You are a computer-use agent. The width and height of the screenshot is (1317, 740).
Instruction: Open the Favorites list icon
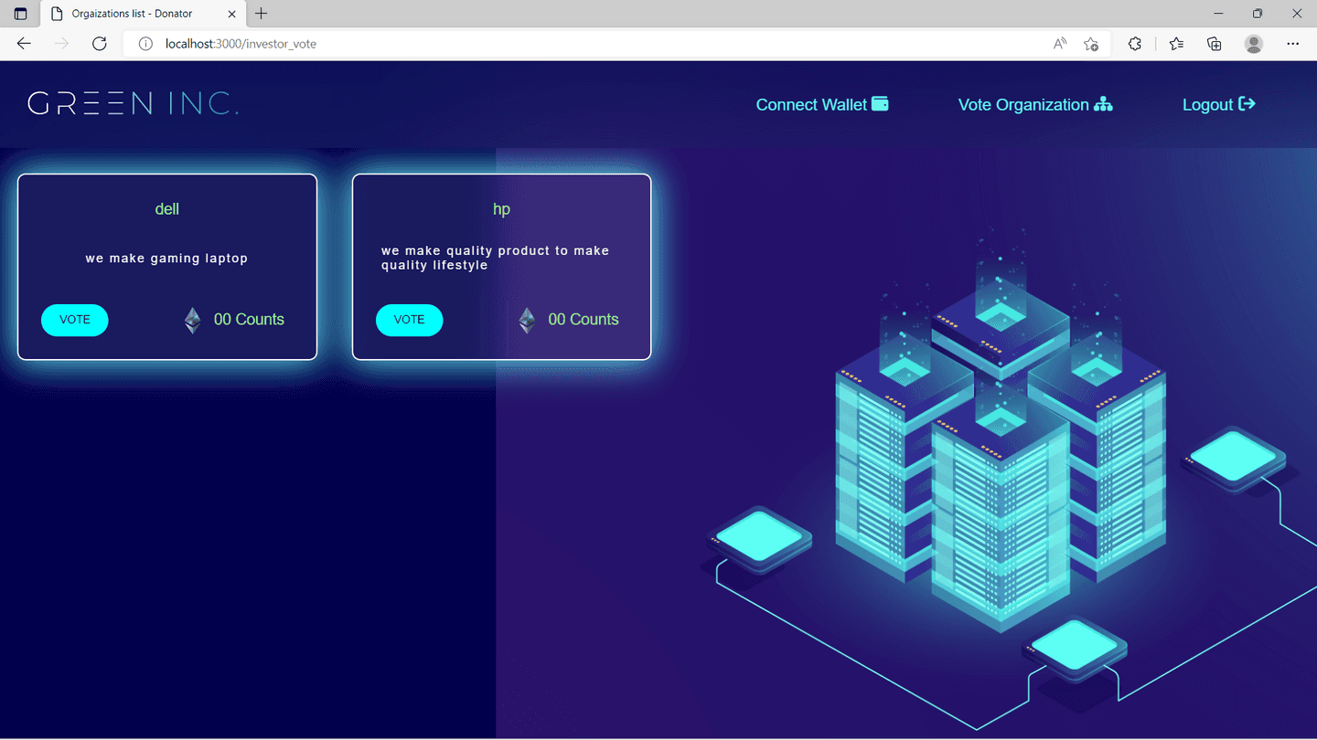point(1176,43)
